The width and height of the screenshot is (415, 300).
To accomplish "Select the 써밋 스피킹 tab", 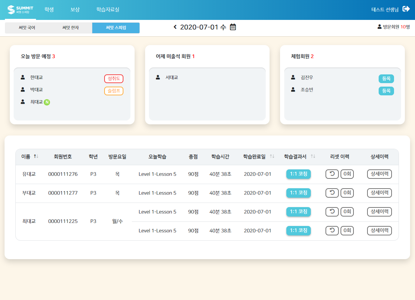I will coord(116,28).
